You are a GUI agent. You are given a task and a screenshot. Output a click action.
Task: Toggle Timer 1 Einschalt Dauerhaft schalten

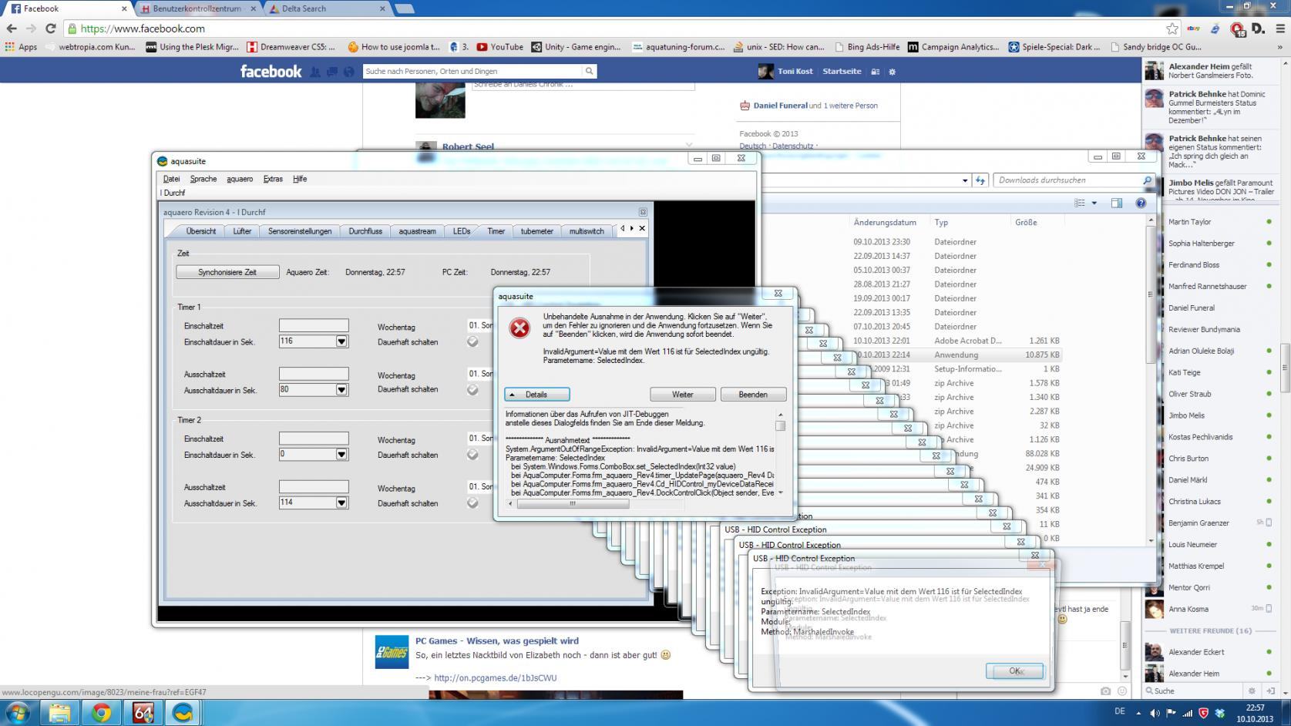pos(472,341)
